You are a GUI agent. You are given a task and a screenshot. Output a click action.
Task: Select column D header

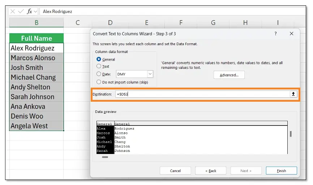coord(110,22)
